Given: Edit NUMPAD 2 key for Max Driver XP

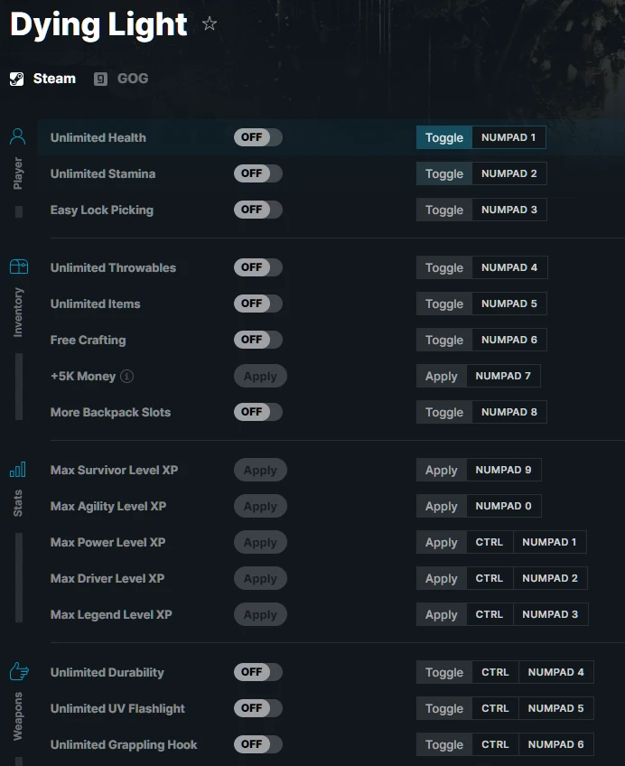Looking at the screenshot, I should (x=550, y=578).
